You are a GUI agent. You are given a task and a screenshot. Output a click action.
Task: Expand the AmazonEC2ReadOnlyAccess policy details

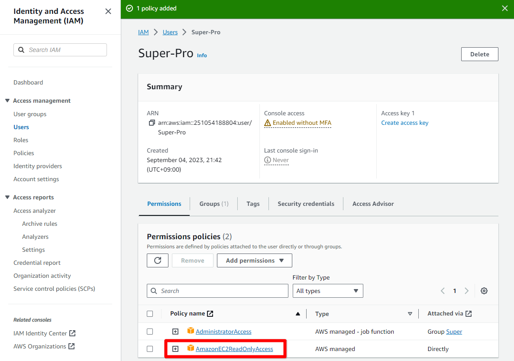(x=175, y=349)
